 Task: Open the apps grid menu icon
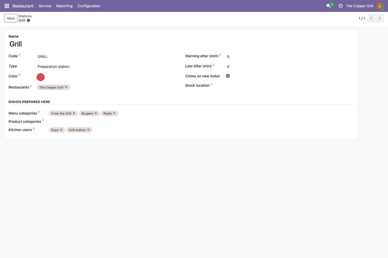coord(7,6)
